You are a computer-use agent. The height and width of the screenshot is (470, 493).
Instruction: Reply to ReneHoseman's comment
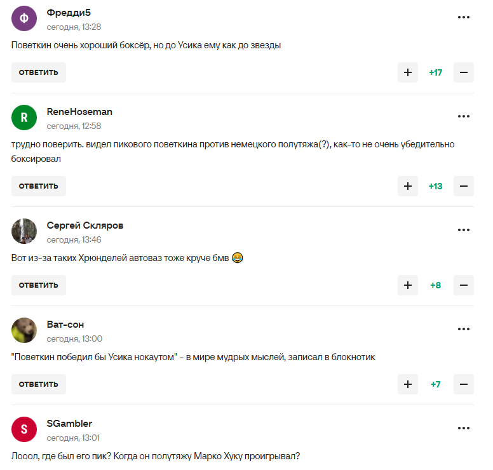click(x=39, y=186)
